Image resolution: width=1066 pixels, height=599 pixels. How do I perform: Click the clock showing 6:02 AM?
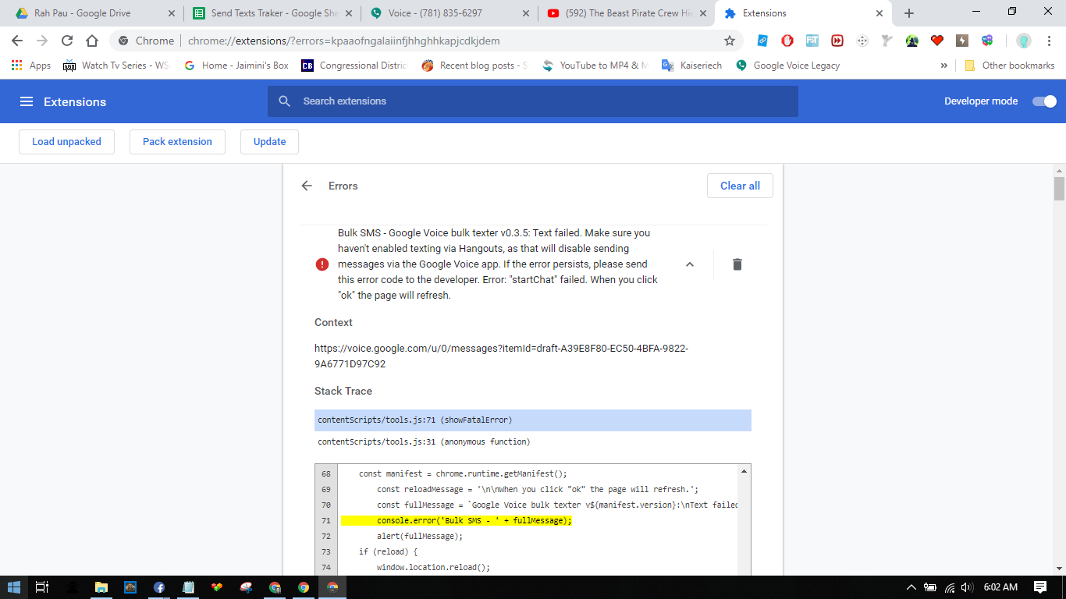point(1001,587)
